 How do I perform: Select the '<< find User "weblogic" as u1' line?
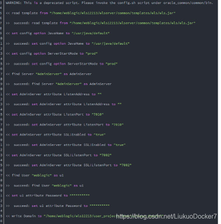35,175
